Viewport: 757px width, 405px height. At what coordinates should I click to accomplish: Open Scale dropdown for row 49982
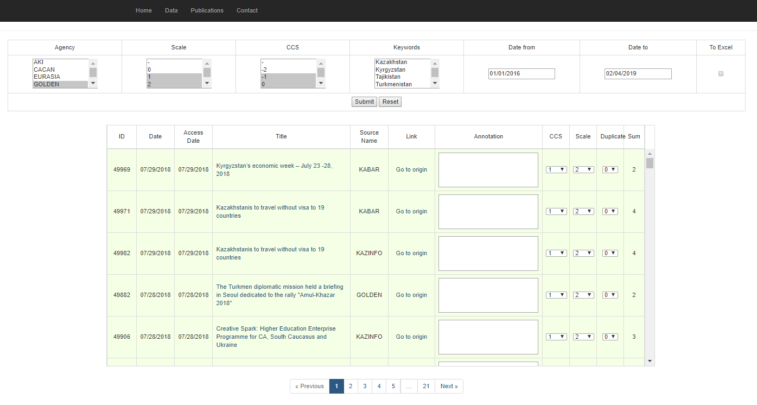tap(583, 253)
